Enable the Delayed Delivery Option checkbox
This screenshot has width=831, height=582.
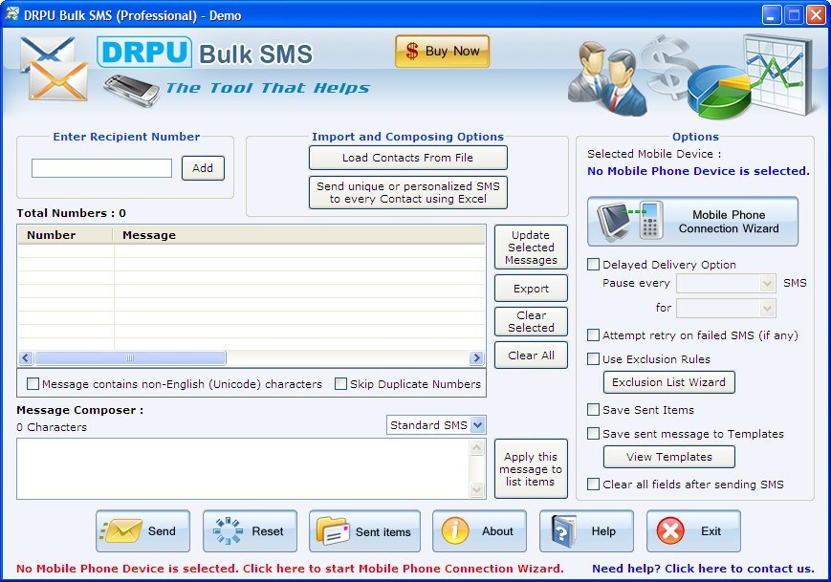(594, 265)
